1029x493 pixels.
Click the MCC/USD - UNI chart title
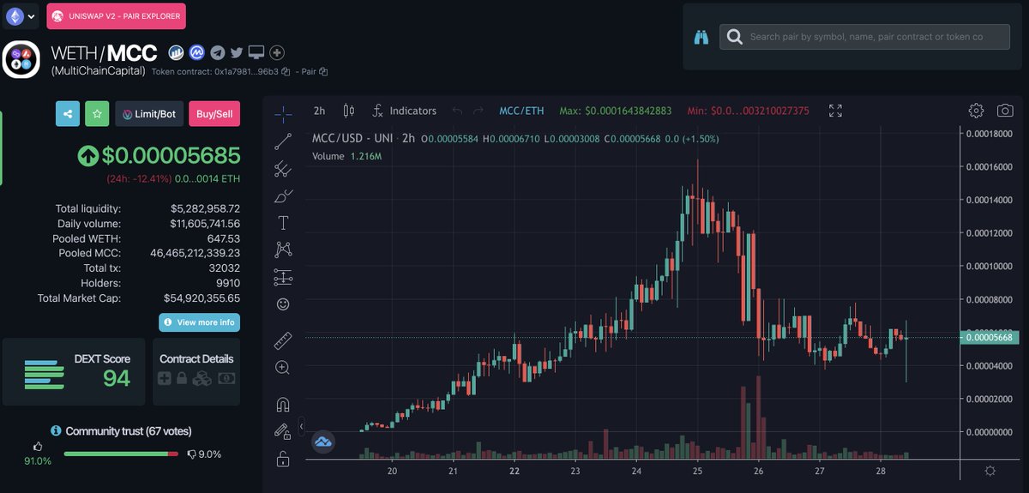(x=352, y=138)
